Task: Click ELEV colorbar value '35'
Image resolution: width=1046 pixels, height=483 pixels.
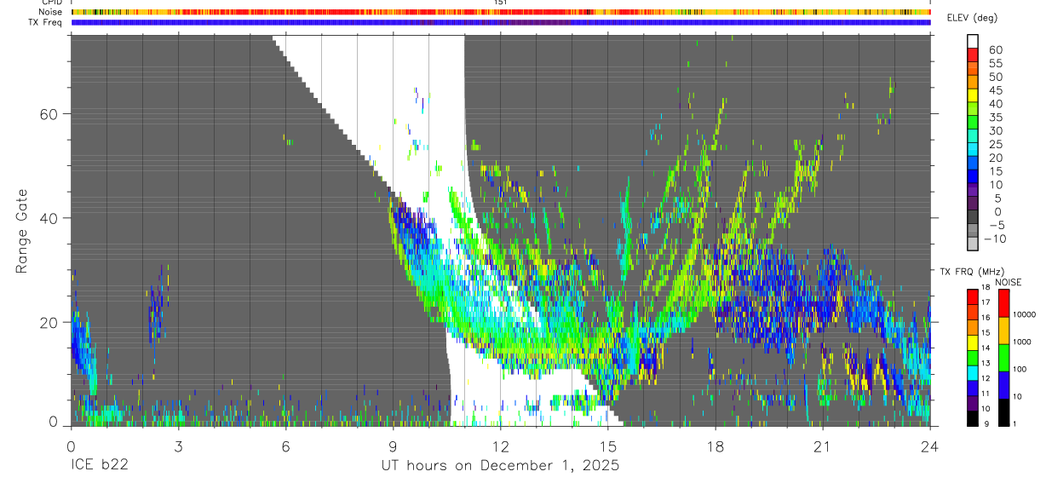Action: coord(996,118)
